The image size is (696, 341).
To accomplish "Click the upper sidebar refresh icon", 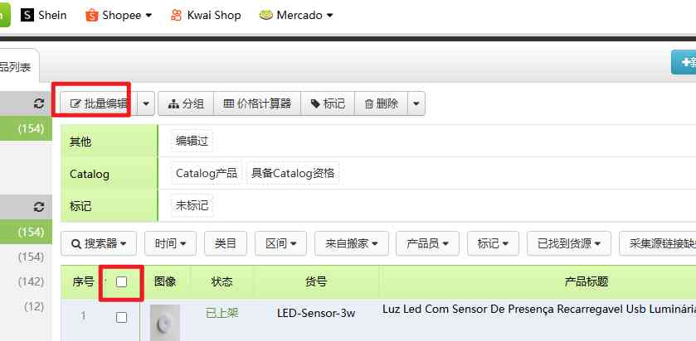I will click(38, 104).
